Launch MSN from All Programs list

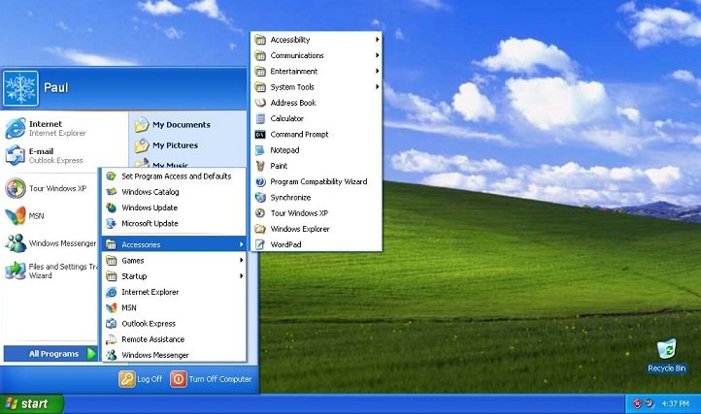click(x=174, y=307)
